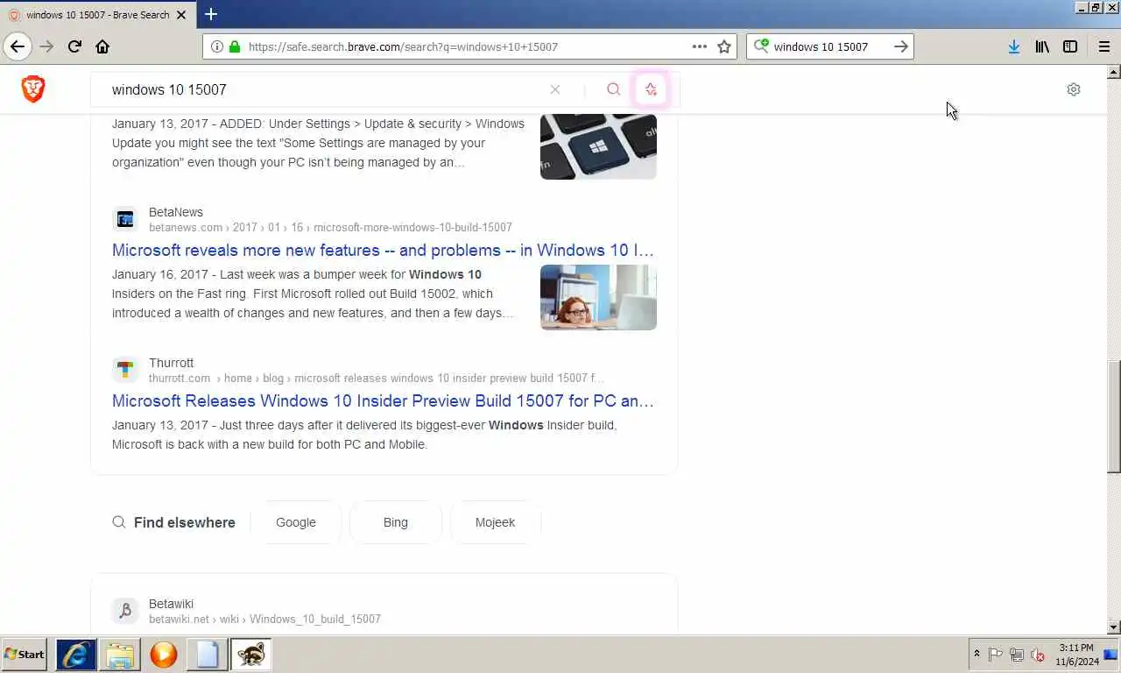The width and height of the screenshot is (1121, 673).
Task: Launch Internet Explorer from taskbar
Action: (x=76, y=655)
